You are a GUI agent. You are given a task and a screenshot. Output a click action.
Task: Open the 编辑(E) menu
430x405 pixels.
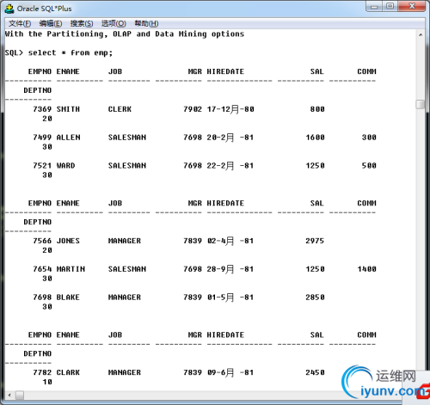51,23
